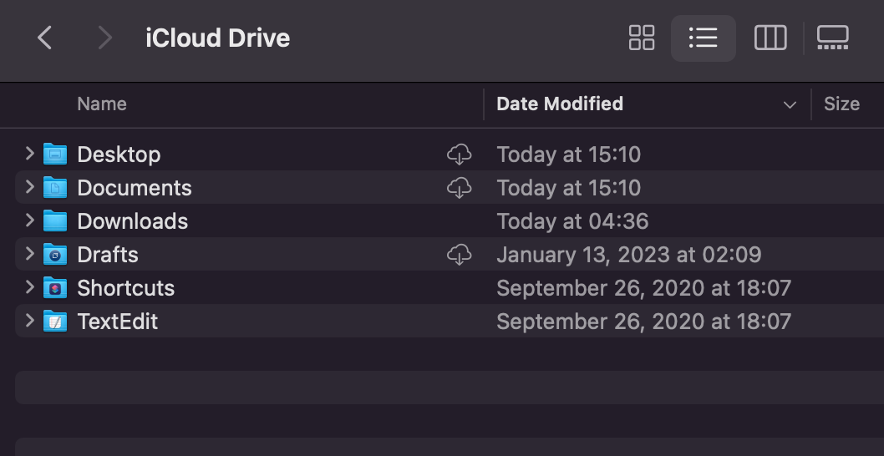Click the forward navigation arrow

[x=105, y=38]
